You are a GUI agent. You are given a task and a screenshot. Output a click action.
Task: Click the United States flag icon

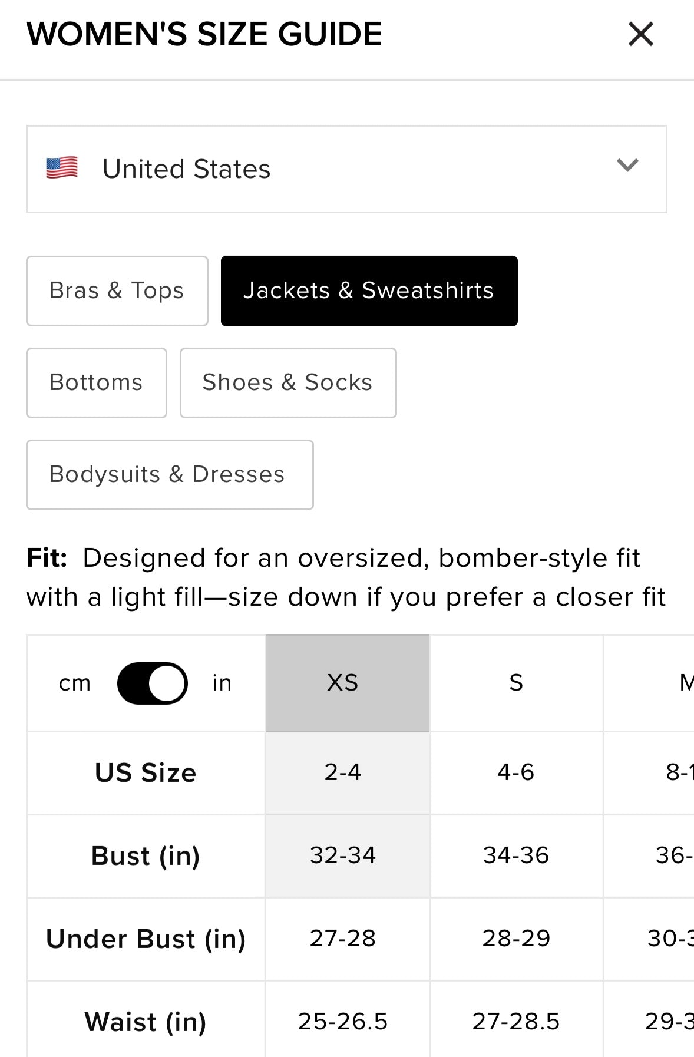[x=62, y=169]
